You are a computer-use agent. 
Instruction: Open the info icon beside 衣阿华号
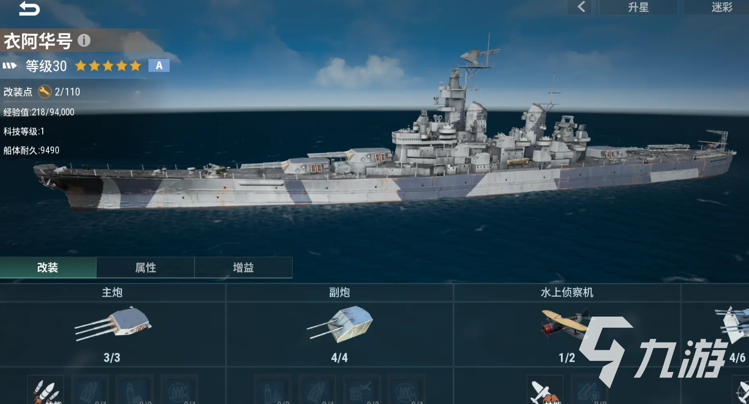tap(84, 41)
